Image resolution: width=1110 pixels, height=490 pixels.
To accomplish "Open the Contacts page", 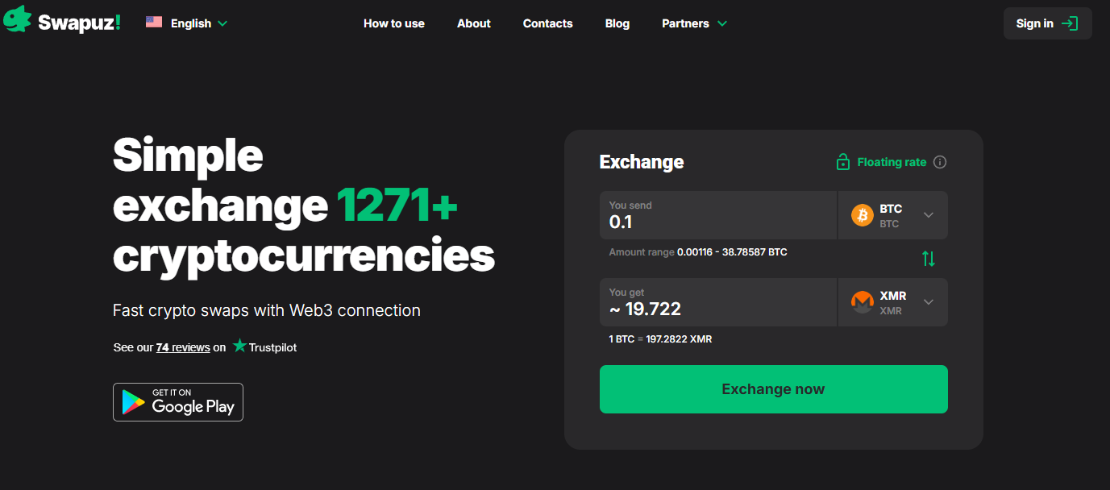I will (548, 23).
